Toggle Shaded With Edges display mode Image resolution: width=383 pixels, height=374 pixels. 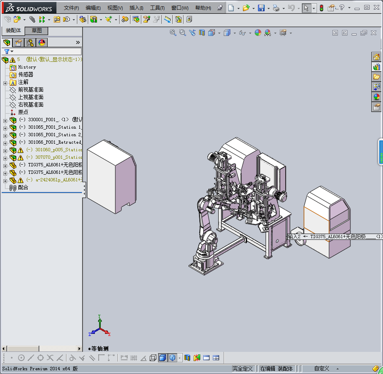click(163, 358)
